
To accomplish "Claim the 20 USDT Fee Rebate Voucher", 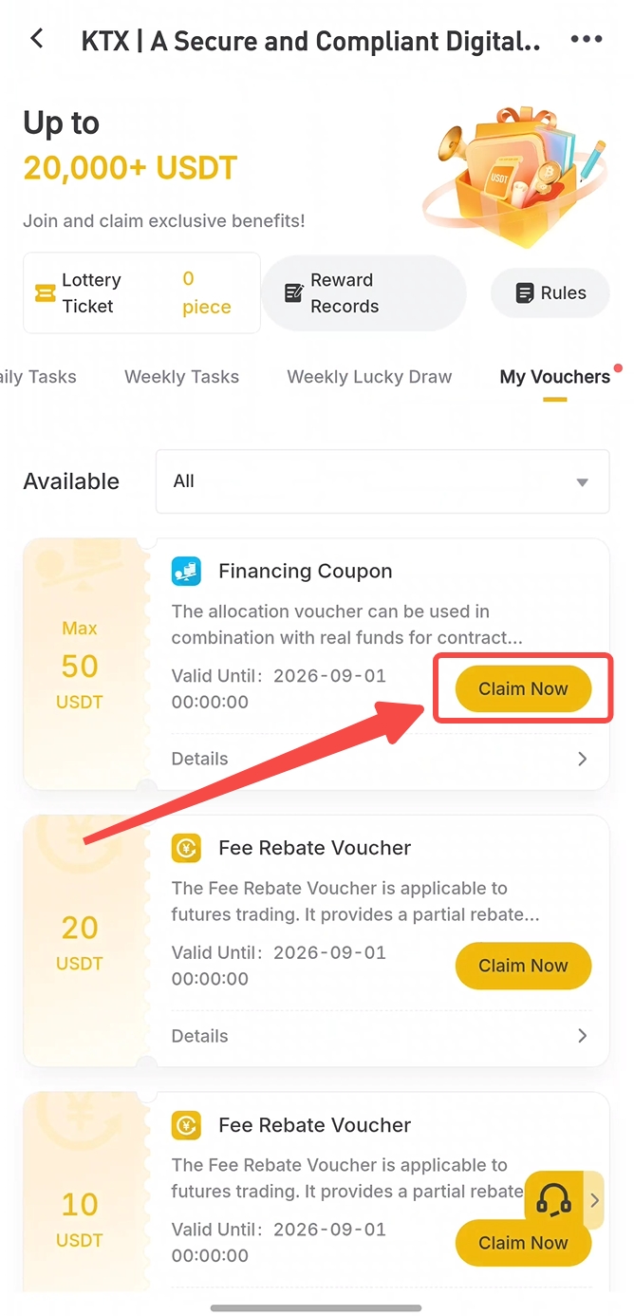I will (x=523, y=966).
